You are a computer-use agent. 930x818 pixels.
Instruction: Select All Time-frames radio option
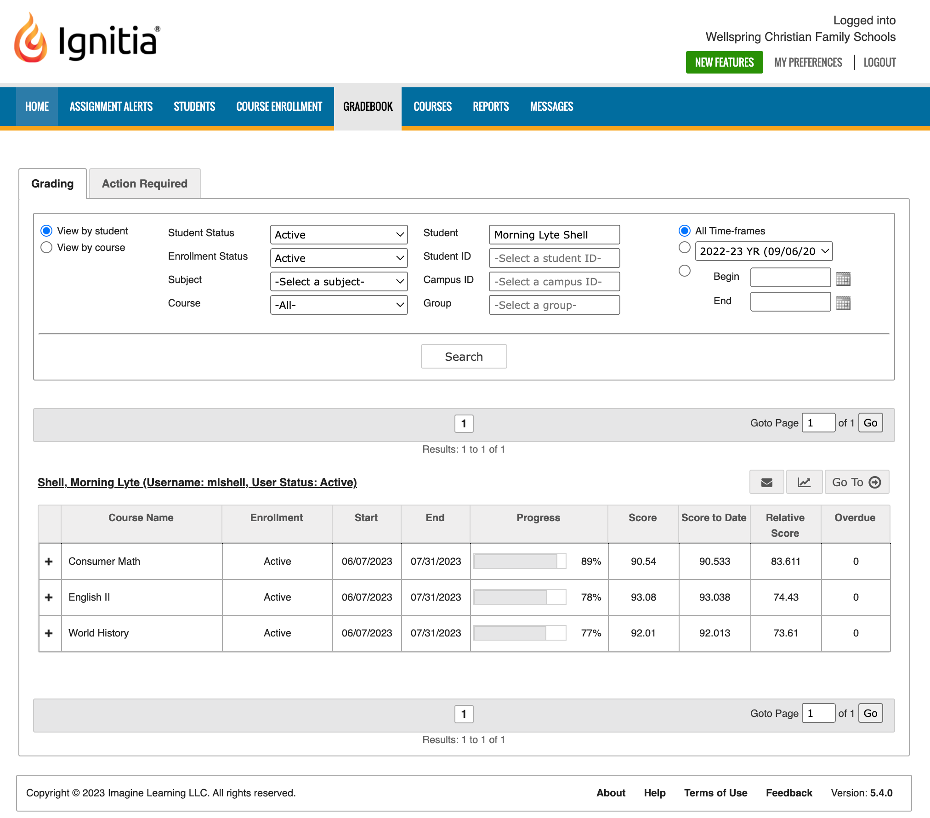point(685,231)
